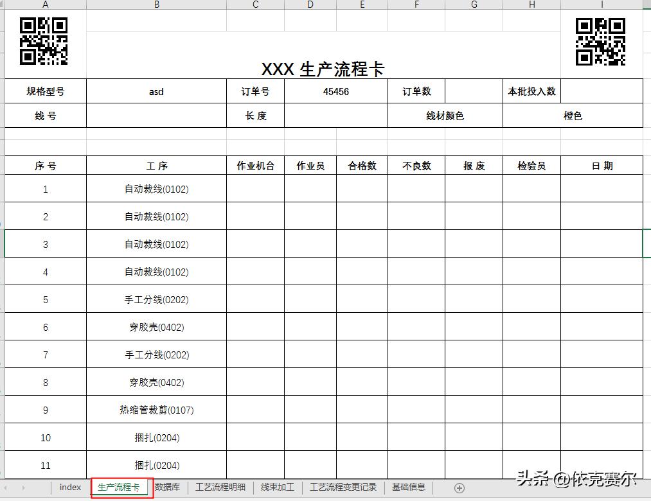Image resolution: width=651 pixels, height=501 pixels.
Task: Select the order number cell 45456
Action: pyautogui.click(x=337, y=92)
